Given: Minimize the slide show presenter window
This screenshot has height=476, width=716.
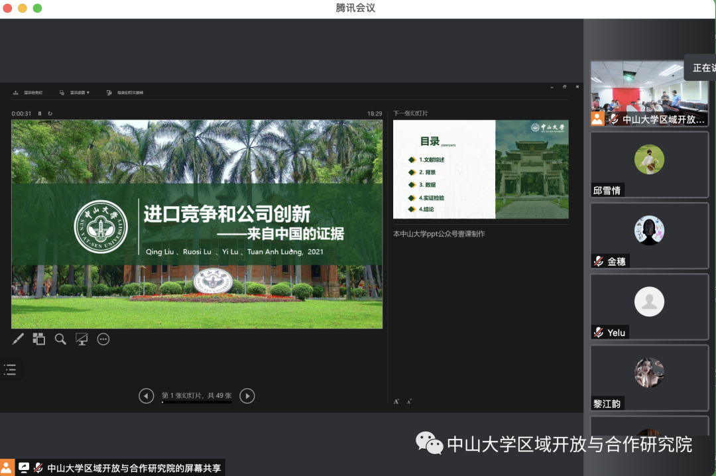Looking at the screenshot, I should tap(552, 86).
